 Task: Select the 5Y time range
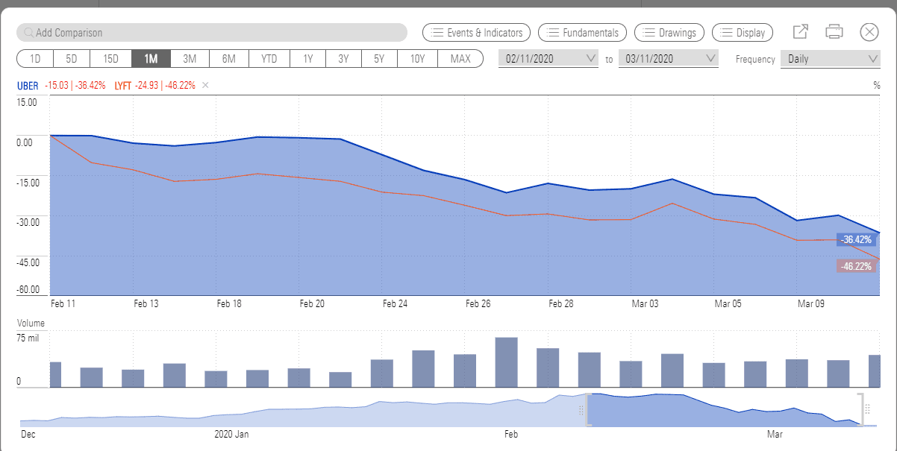coord(380,59)
